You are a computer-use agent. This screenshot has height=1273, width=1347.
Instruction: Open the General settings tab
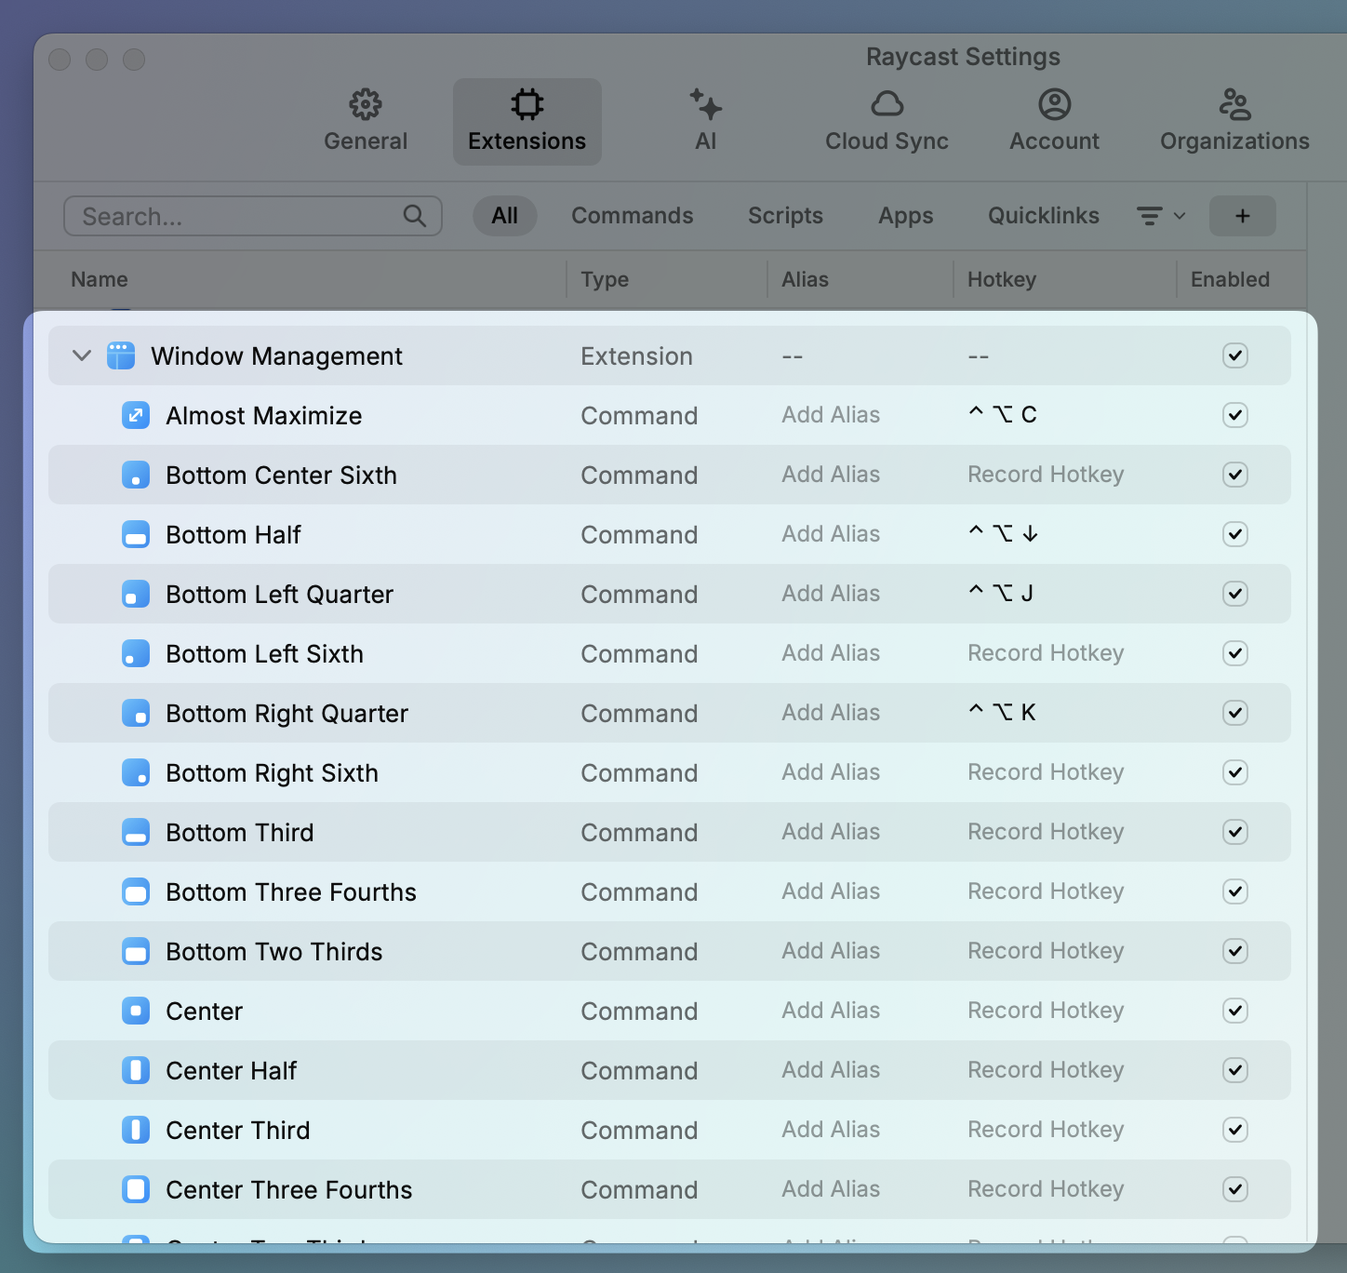pyautogui.click(x=366, y=121)
